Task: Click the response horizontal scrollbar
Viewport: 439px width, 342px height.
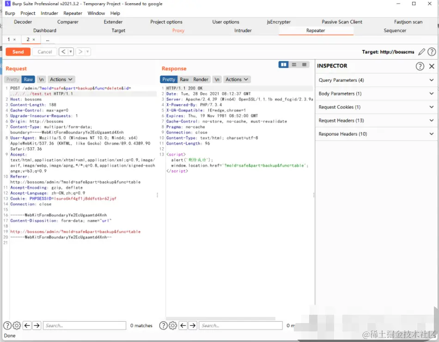Action: click(x=220, y=318)
